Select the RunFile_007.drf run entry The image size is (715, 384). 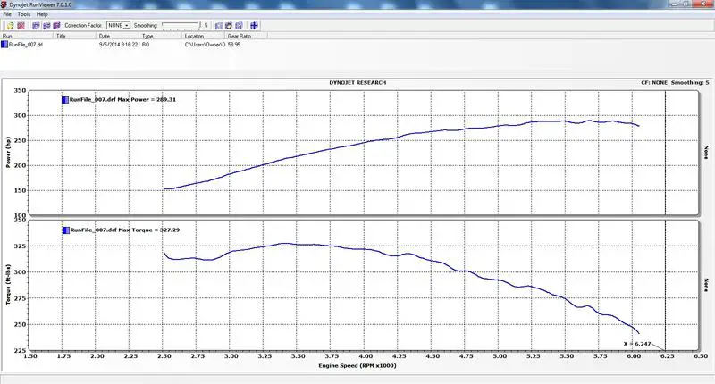pos(26,45)
